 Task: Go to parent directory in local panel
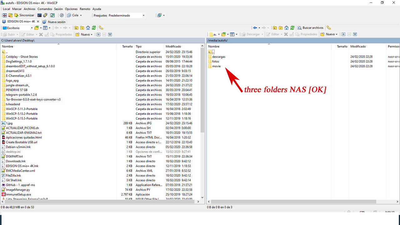point(76,28)
